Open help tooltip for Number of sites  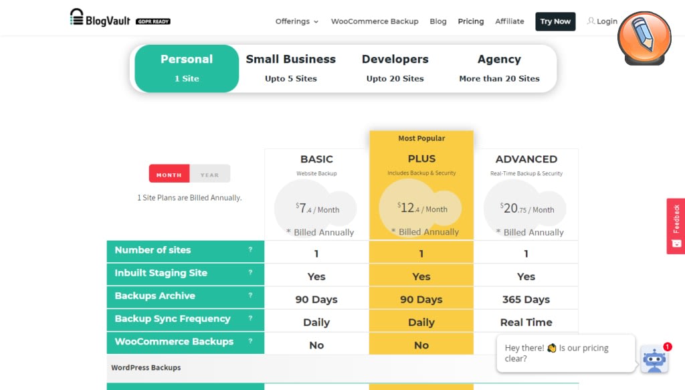click(250, 250)
